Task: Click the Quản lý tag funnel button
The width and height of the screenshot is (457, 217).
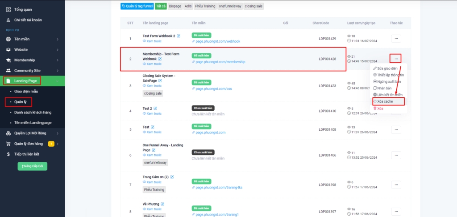Action: point(137,6)
